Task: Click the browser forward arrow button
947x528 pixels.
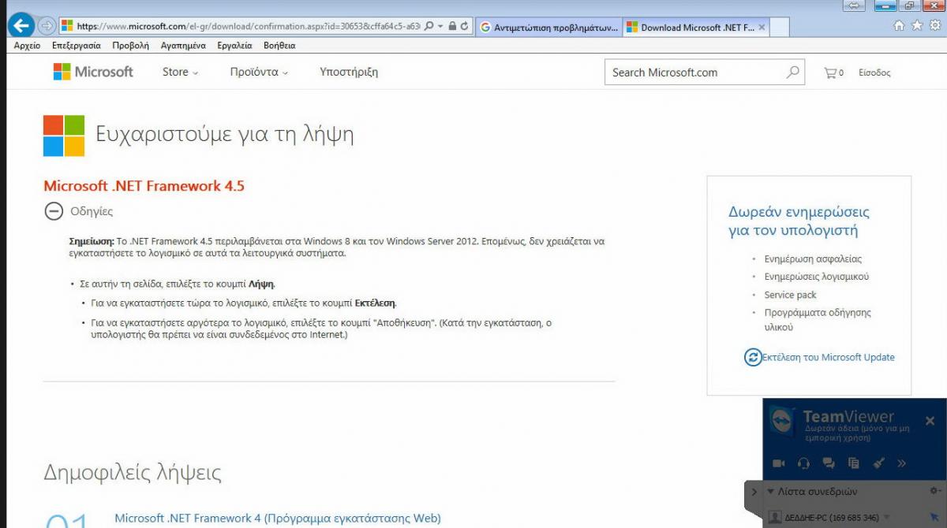Action: click(x=47, y=26)
